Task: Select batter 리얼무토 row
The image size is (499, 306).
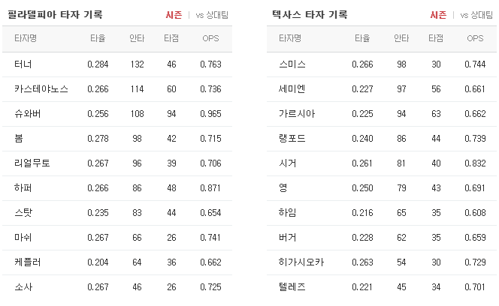Action: click(117, 163)
